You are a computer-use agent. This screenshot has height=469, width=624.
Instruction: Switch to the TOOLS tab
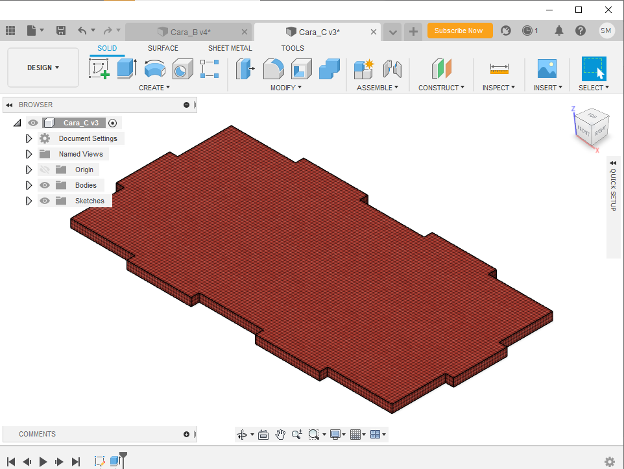293,48
